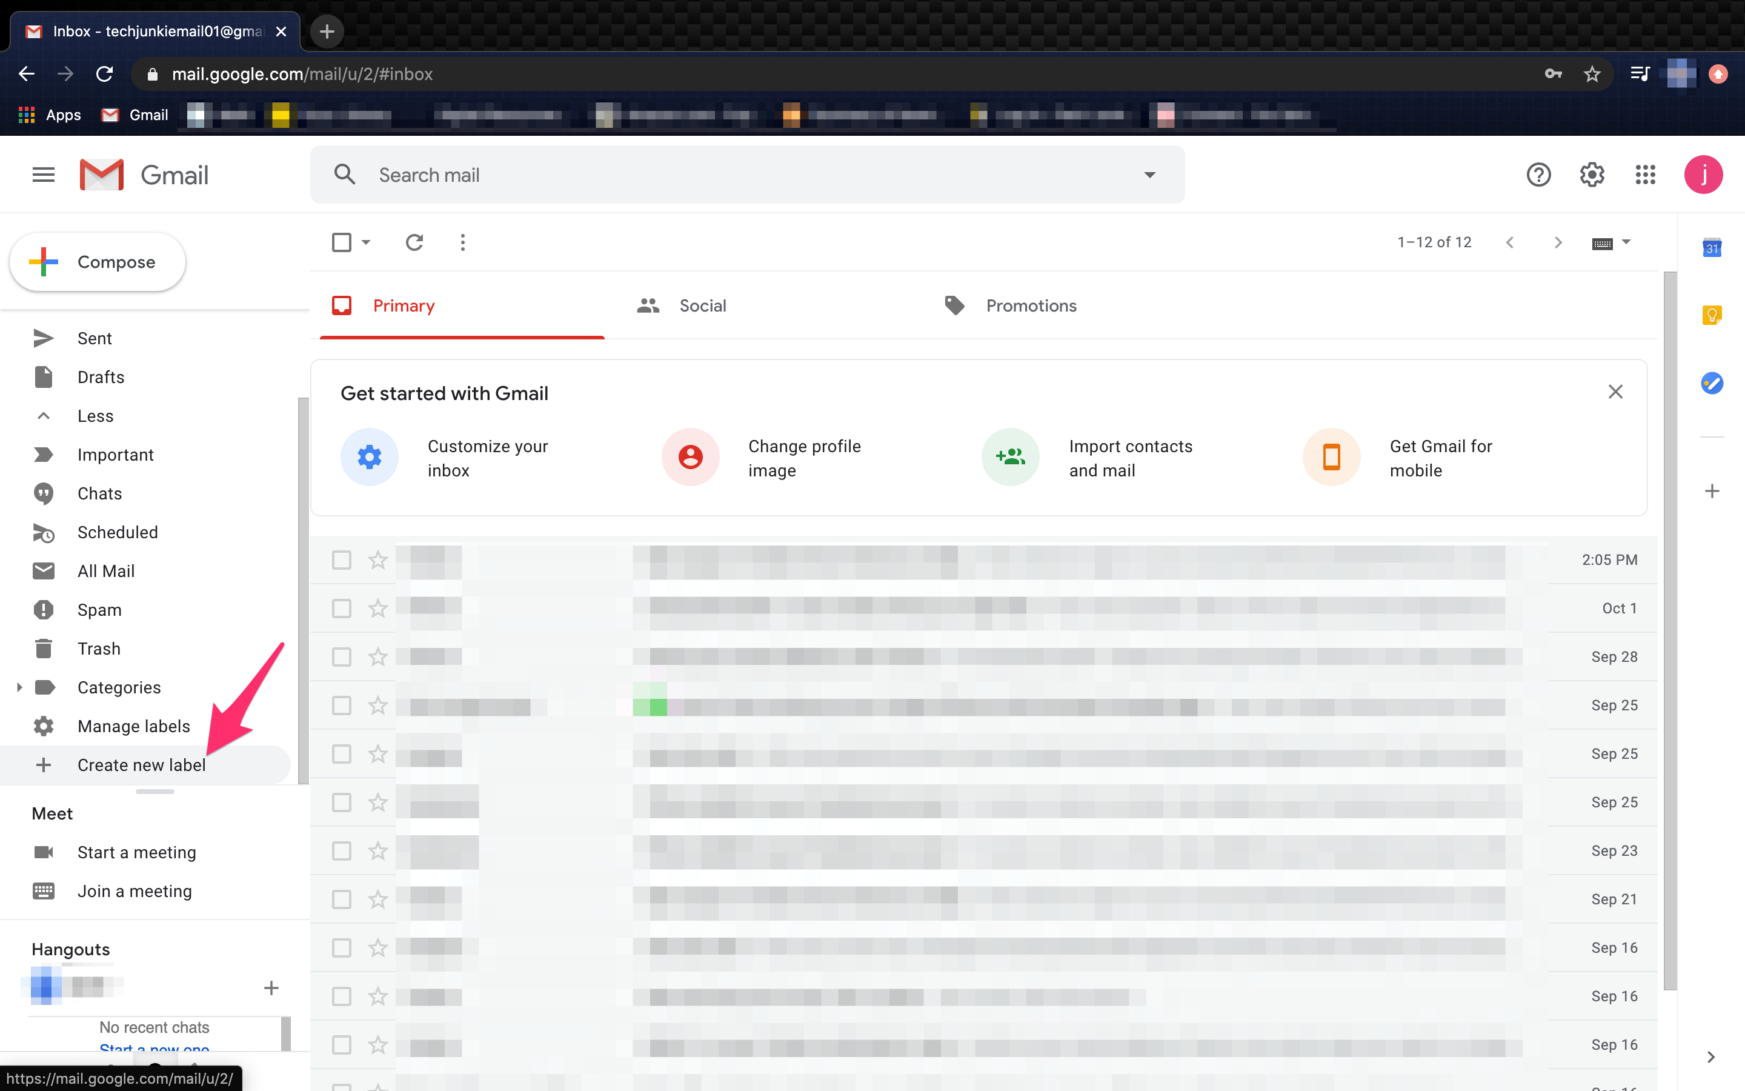
Task: Open input tools keyboard dropdown arrow
Action: (x=1626, y=242)
